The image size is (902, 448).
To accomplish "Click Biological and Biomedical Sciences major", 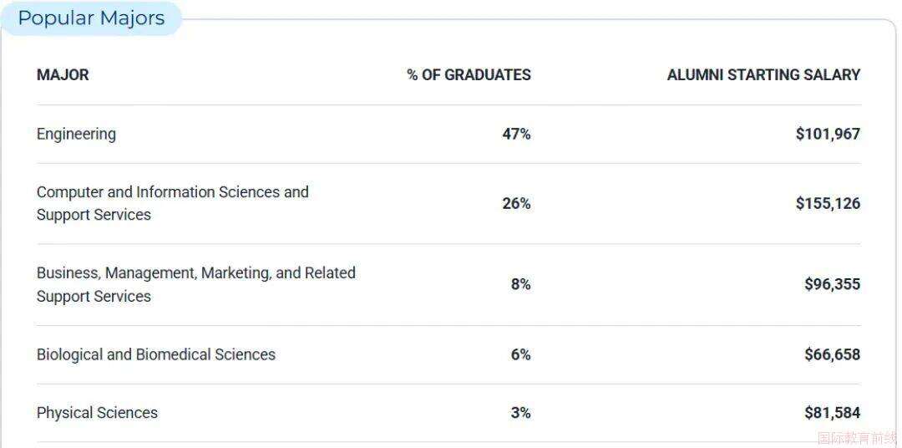I will point(155,354).
